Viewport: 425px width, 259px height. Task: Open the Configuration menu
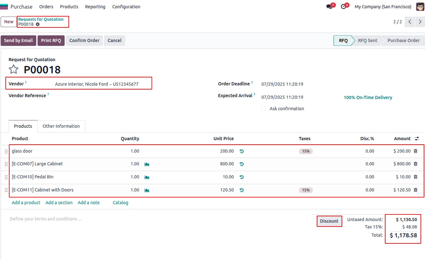pos(126,7)
